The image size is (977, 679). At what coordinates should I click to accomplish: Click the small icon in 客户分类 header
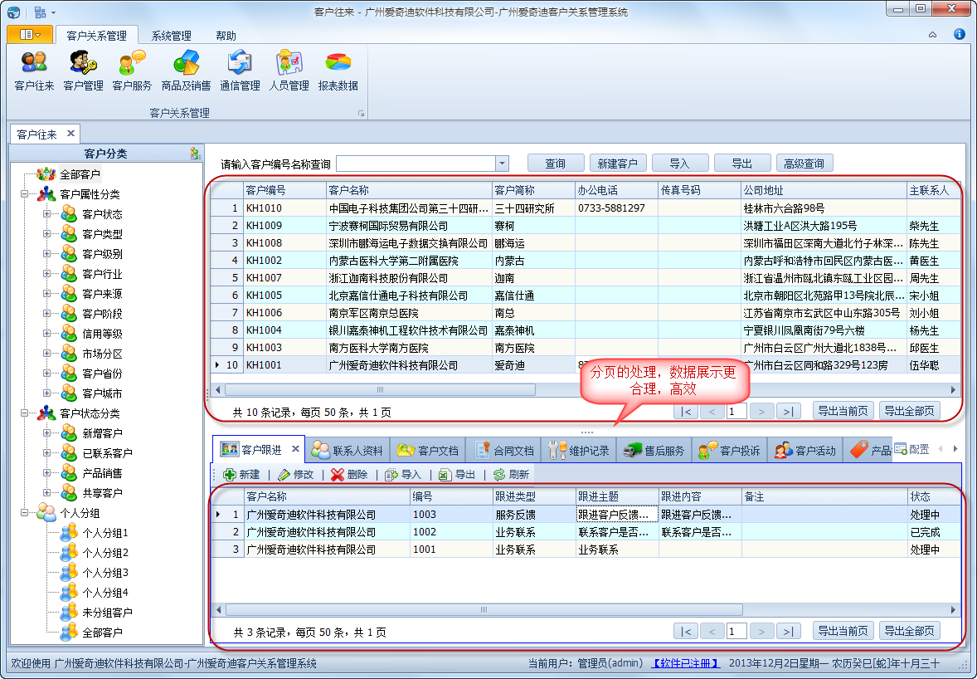195,153
